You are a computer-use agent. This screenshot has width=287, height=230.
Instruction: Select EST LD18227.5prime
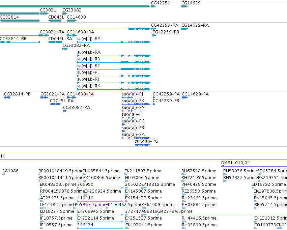pos(57,211)
